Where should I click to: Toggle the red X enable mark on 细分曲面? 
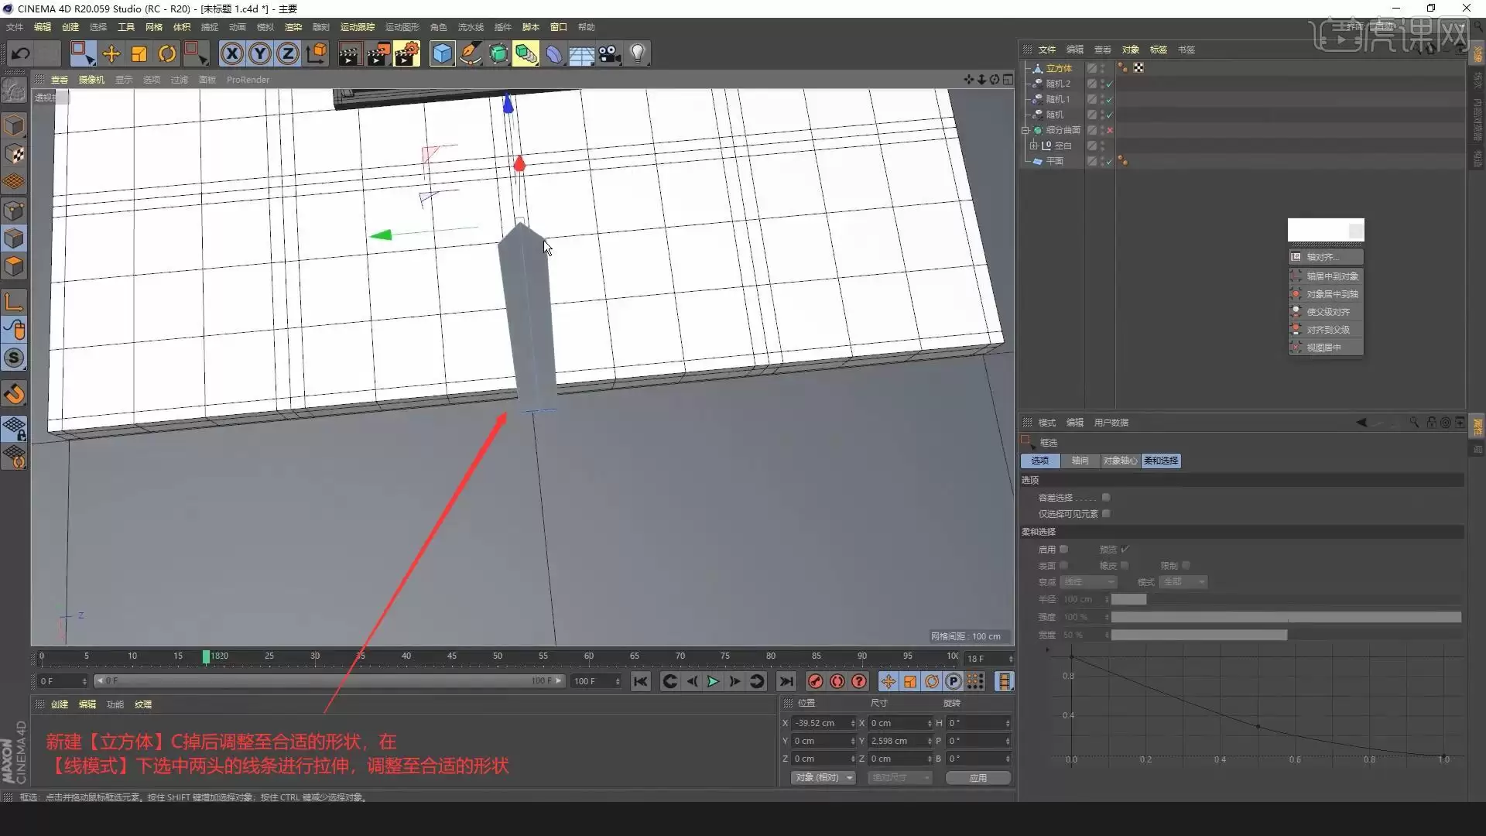[1109, 130]
